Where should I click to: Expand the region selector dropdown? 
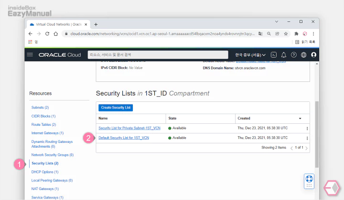pos(251,55)
